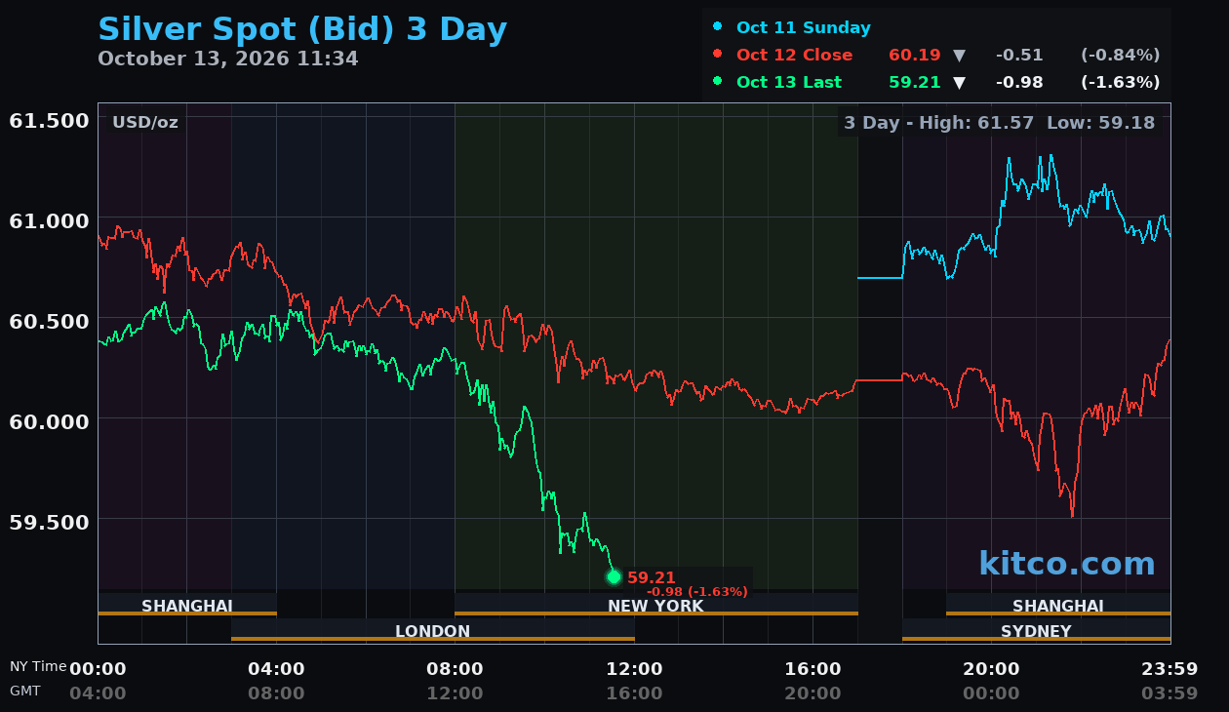The height and width of the screenshot is (712, 1229).
Task: Click the 08:00 NY time tick label
Action: click(x=455, y=669)
